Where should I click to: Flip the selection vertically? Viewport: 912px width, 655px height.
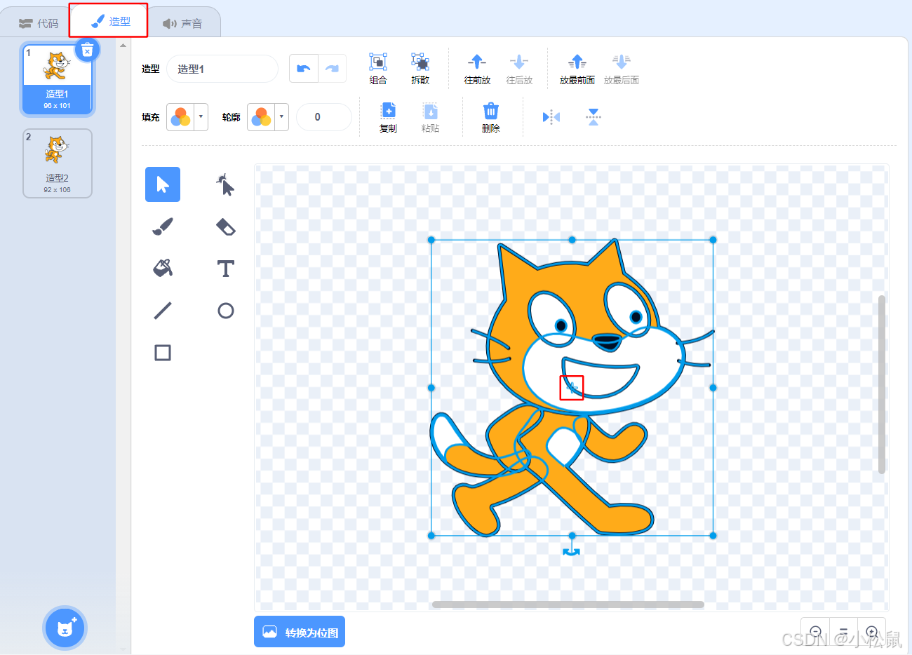click(594, 117)
